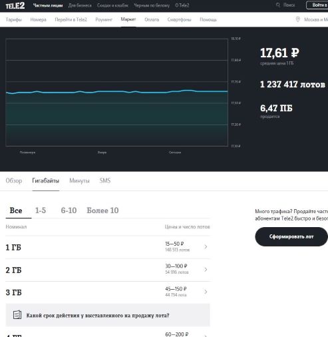Select the 1-5 filter tab
The width and height of the screenshot is (328, 337).
[41, 210]
